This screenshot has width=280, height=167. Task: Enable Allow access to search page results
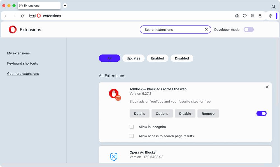(x=132, y=136)
